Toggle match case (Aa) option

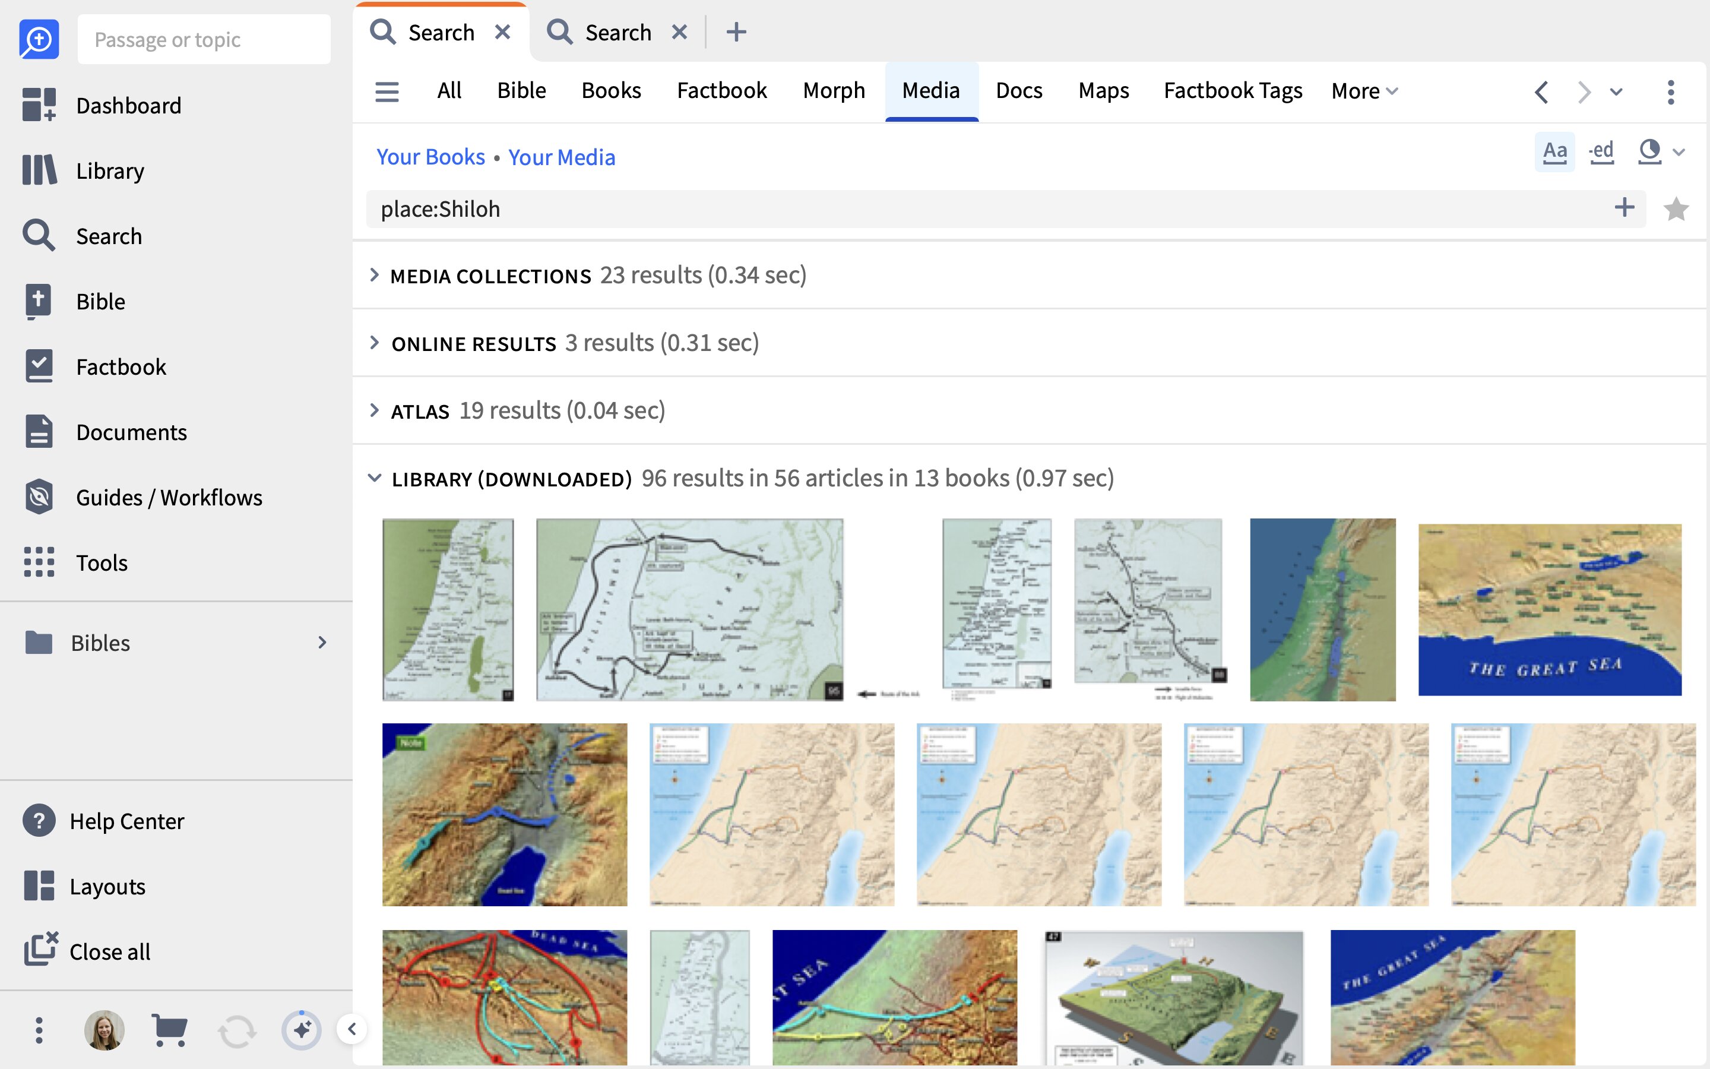coord(1554,151)
